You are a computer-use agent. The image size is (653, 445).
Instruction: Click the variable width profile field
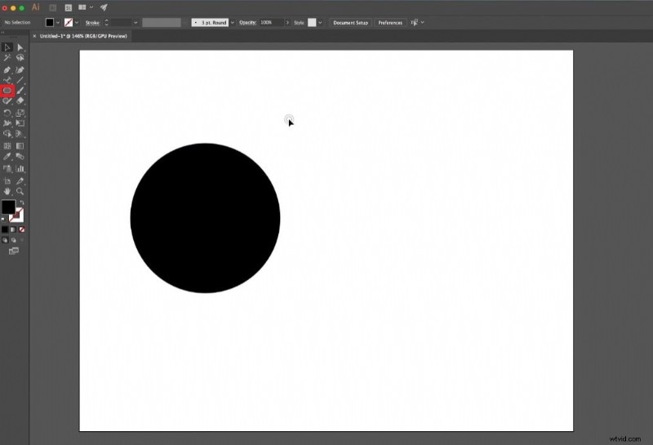(x=162, y=23)
